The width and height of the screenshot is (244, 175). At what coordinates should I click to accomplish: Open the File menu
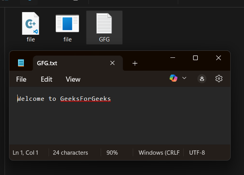click(x=21, y=79)
